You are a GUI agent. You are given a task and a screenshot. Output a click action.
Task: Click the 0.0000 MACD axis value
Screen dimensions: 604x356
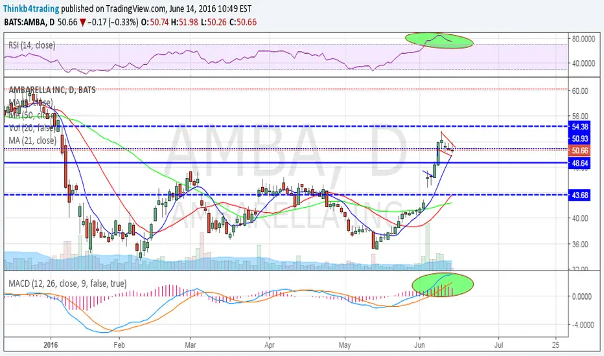[x=582, y=296]
